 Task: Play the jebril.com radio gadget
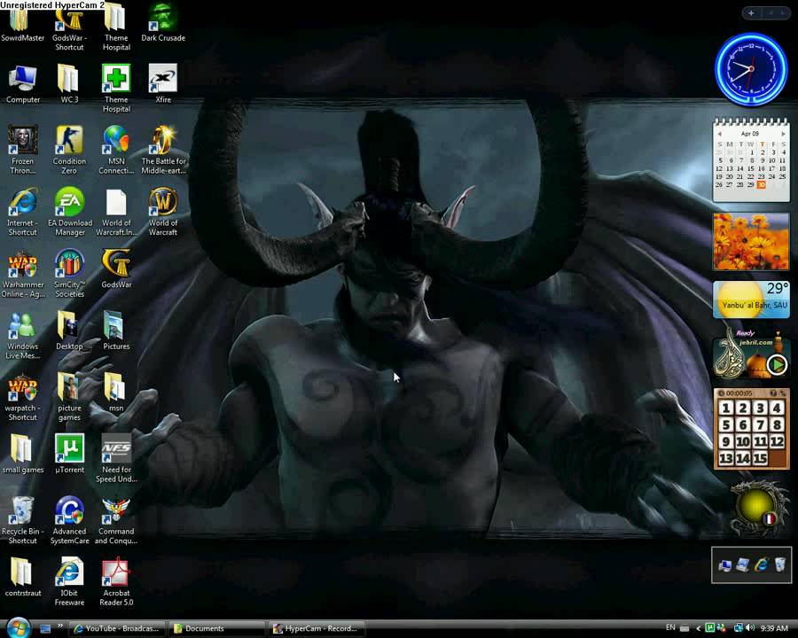(777, 364)
